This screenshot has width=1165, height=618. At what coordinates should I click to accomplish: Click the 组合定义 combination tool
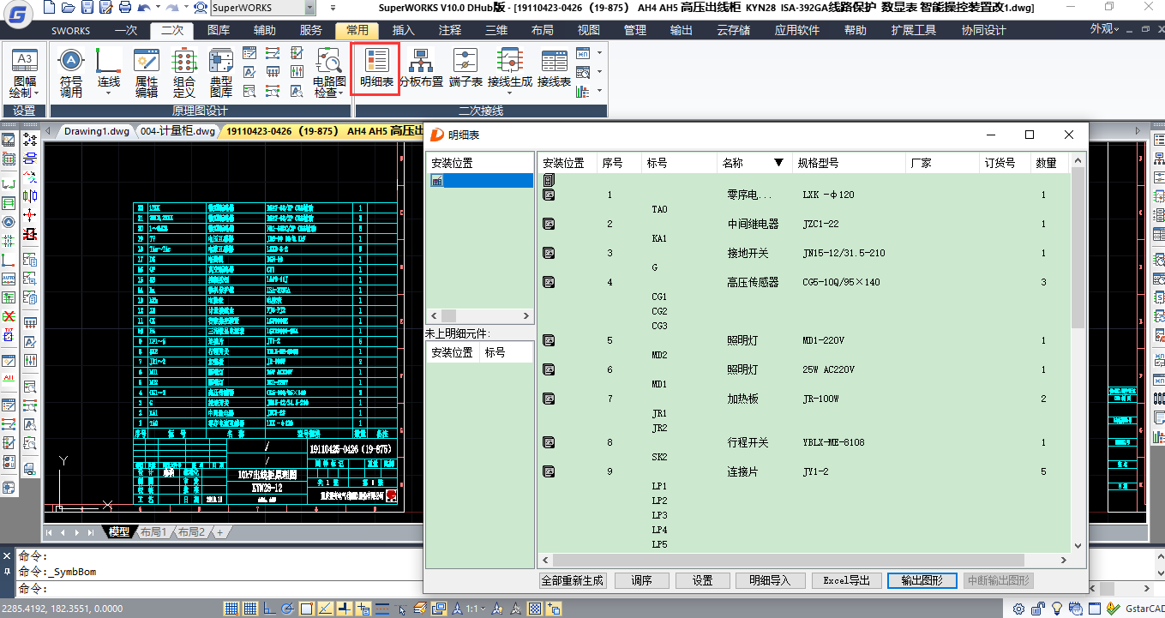(x=184, y=73)
